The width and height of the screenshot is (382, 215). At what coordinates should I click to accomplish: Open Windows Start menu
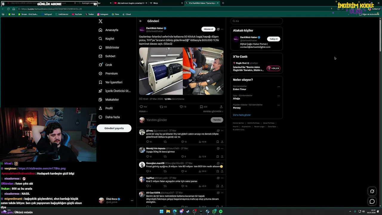tap(161, 211)
